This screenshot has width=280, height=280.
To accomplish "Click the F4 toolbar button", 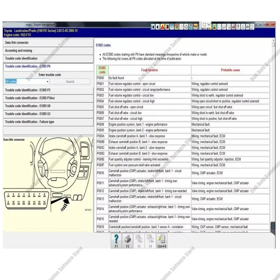I will click(150, 241).
